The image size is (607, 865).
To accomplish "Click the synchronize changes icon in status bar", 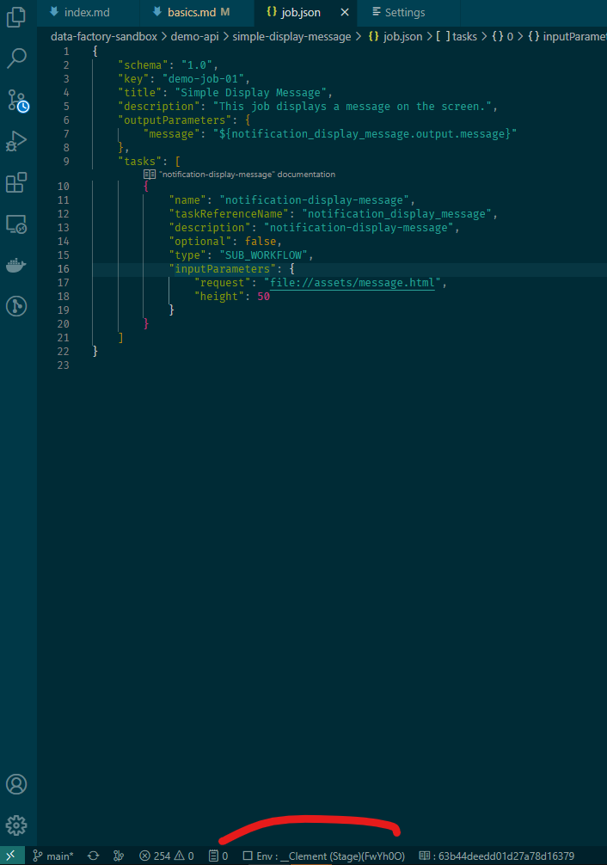I will (x=93, y=856).
